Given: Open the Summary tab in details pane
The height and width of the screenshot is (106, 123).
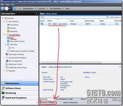Looking at the screenshot, I should (x=44, y=99).
